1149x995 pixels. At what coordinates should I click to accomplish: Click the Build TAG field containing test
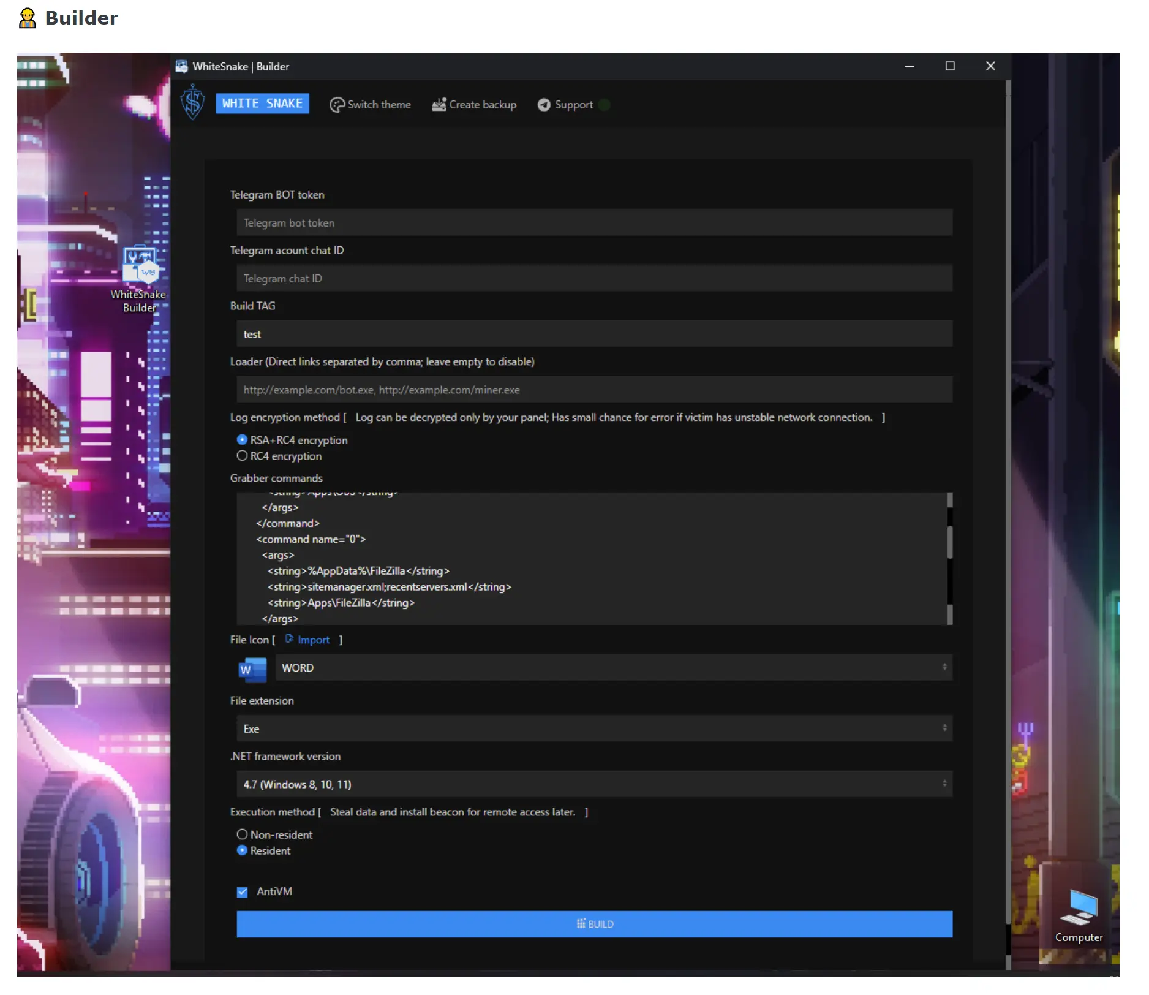tap(594, 334)
